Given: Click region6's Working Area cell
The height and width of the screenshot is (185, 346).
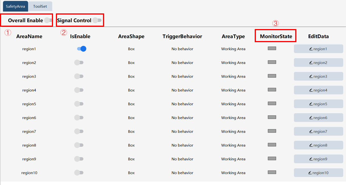Looking at the screenshot, I should (233, 117).
